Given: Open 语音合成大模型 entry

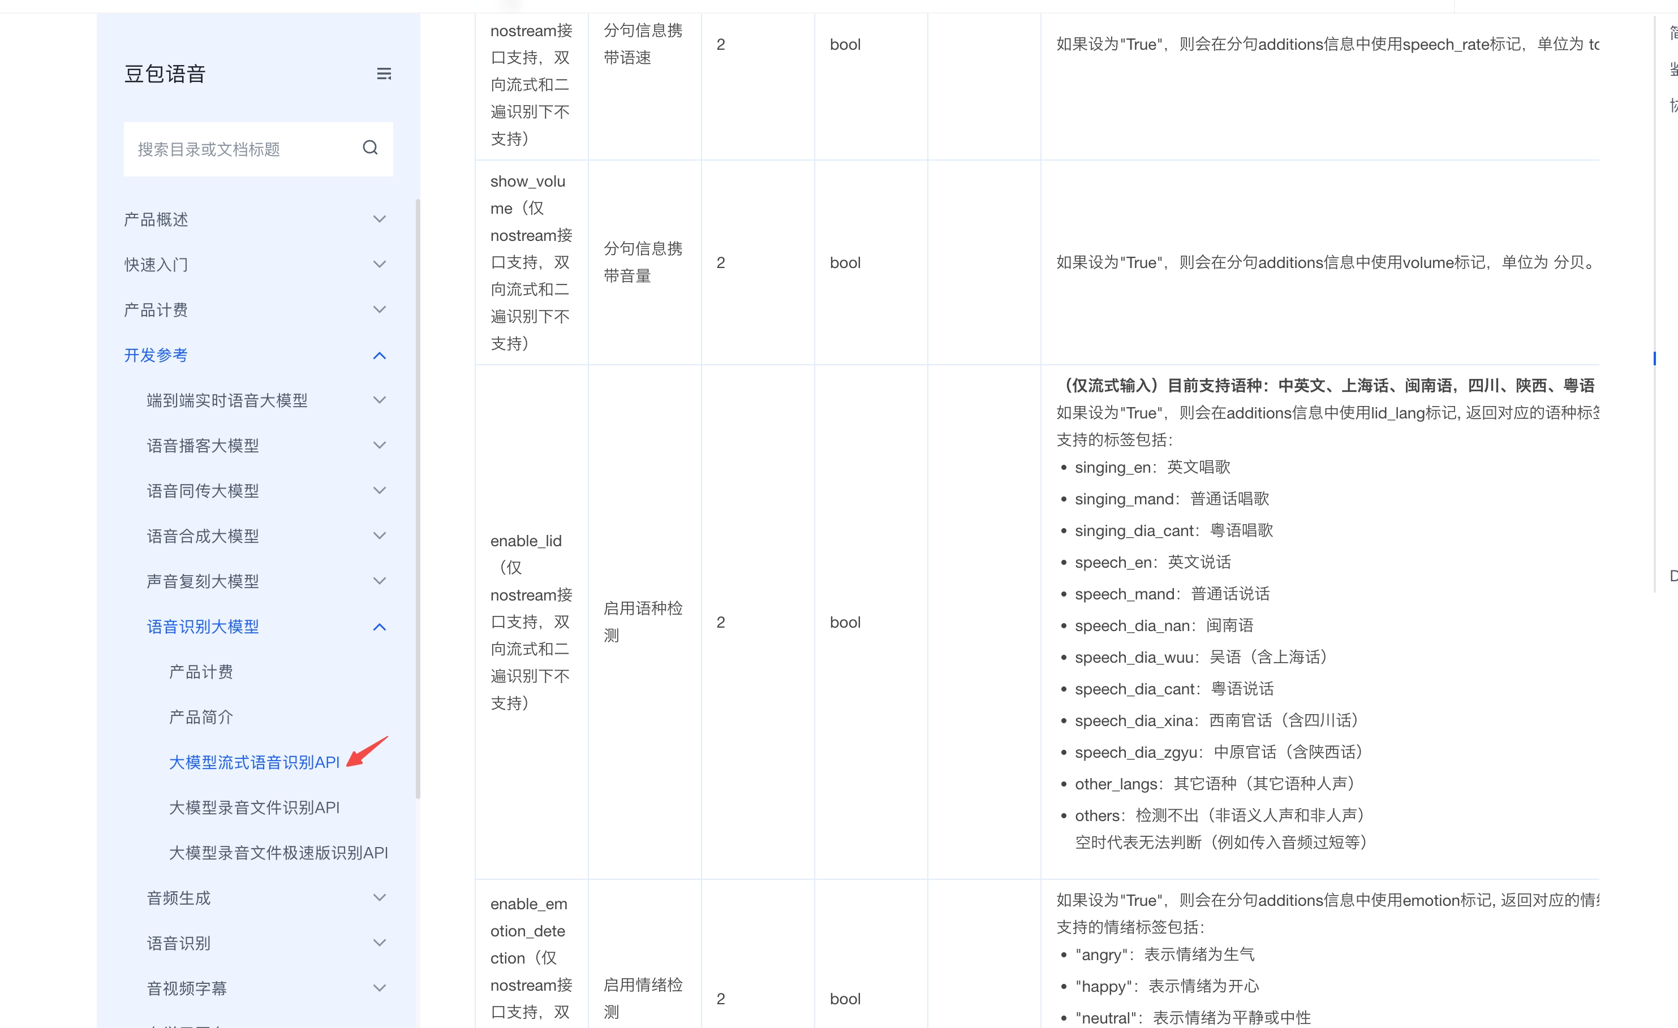Looking at the screenshot, I should 203,536.
